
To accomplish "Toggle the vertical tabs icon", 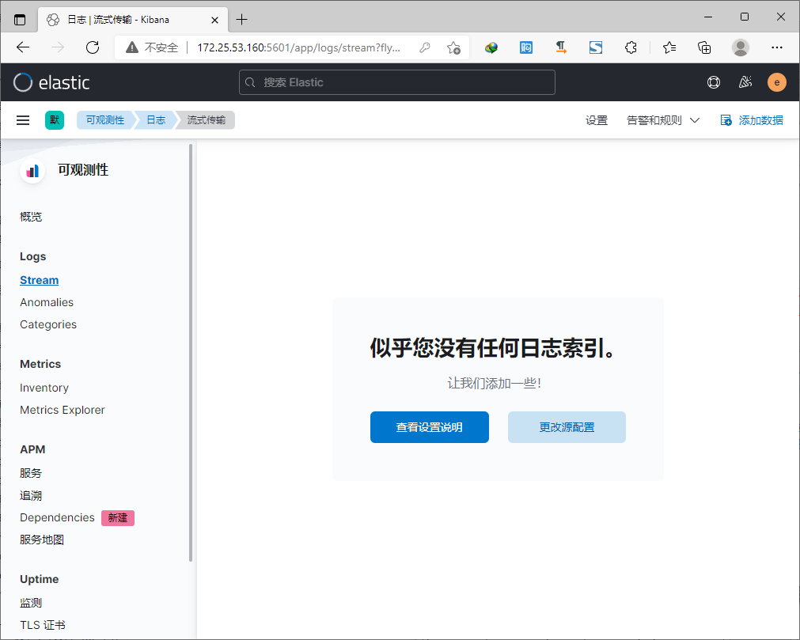I will click(20, 20).
